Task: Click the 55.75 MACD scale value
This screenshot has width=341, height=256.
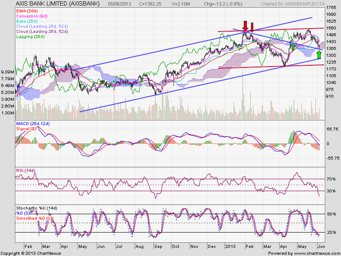Action: (x=332, y=129)
